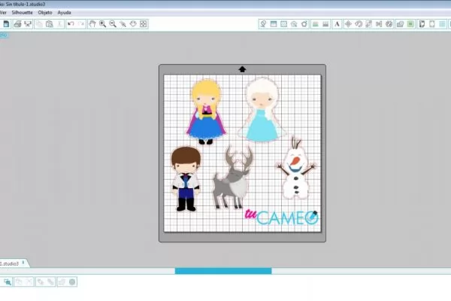Click the Zoom Out magnifier
451x301 pixels.
click(113, 24)
